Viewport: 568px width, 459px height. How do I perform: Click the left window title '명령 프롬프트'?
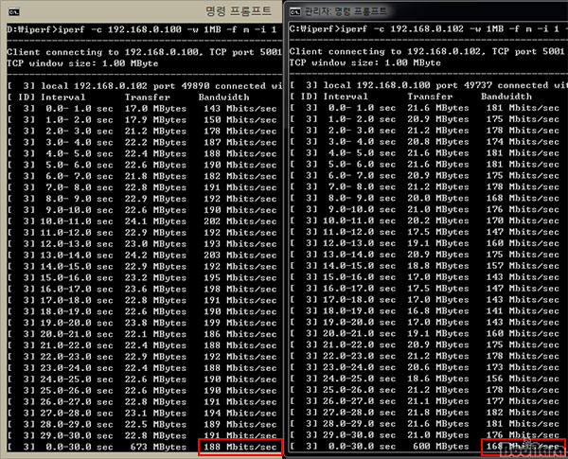click(239, 11)
